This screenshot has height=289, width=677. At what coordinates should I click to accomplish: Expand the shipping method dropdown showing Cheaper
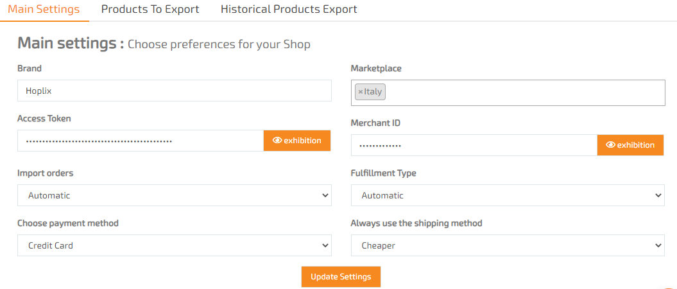(508, 245)
